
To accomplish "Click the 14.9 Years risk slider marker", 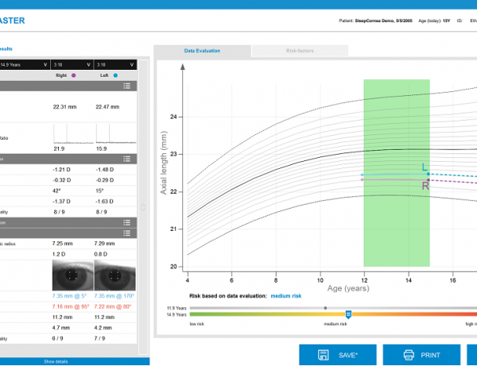I will [347, 314].
